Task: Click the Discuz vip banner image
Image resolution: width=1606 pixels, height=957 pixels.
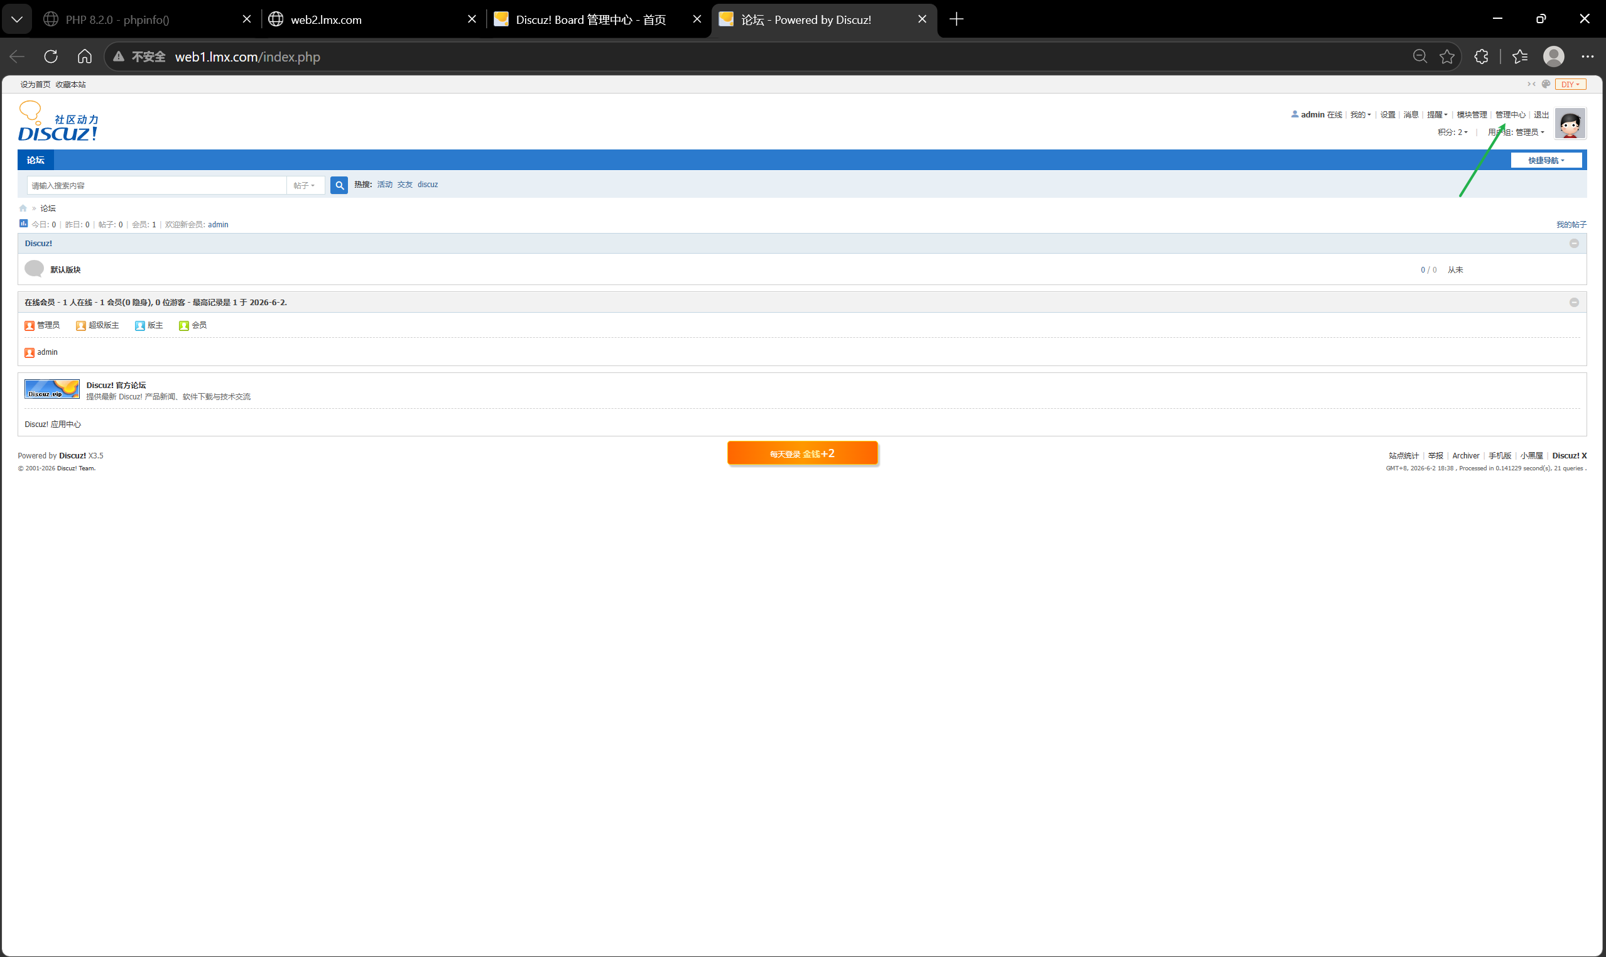Action: click(52, 389)
